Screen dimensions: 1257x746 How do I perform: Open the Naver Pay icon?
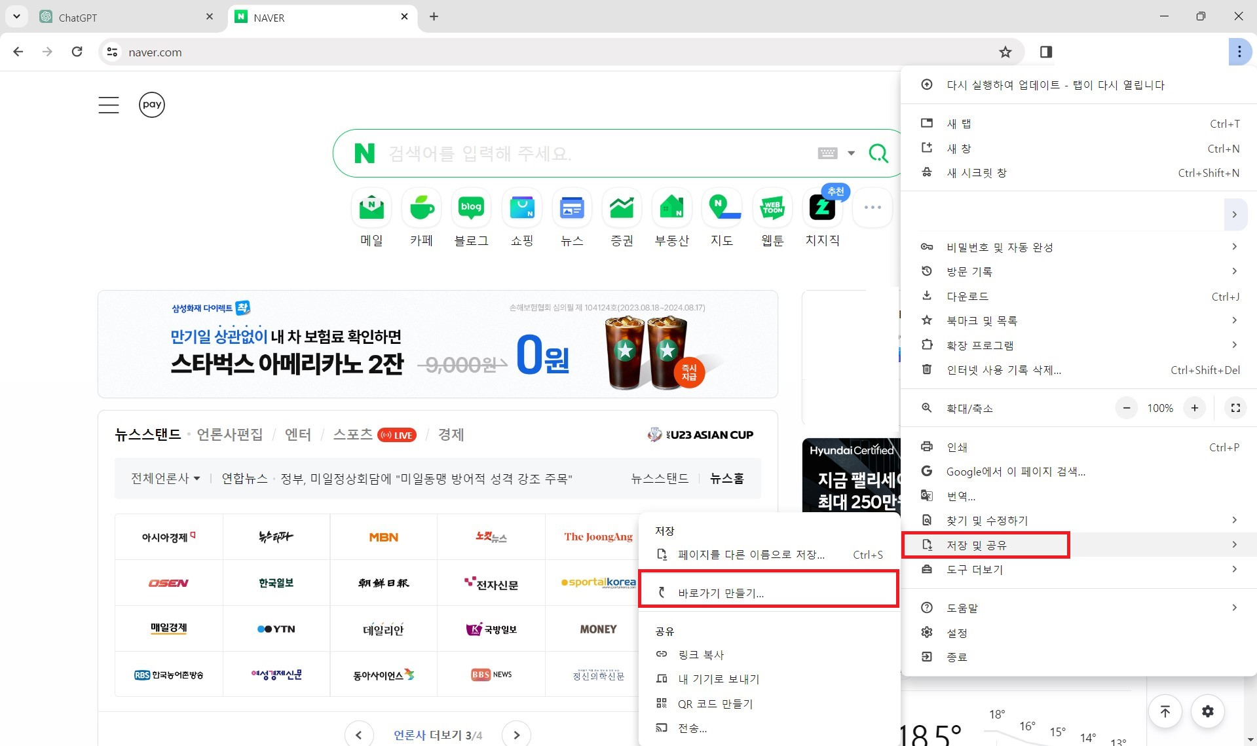[152, 105]
